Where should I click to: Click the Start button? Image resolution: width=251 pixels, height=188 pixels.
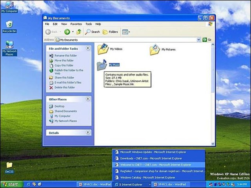(11, 184)
